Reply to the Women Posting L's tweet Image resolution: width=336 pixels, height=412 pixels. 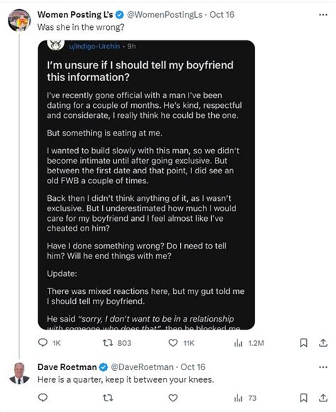pyautogui.click(x=49, y=343)
